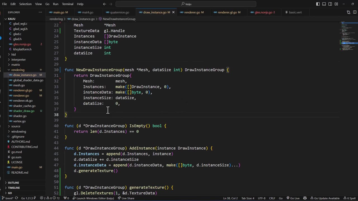
Task: Change CRLF end of line sequence
Action: click(x=272, y=198)
